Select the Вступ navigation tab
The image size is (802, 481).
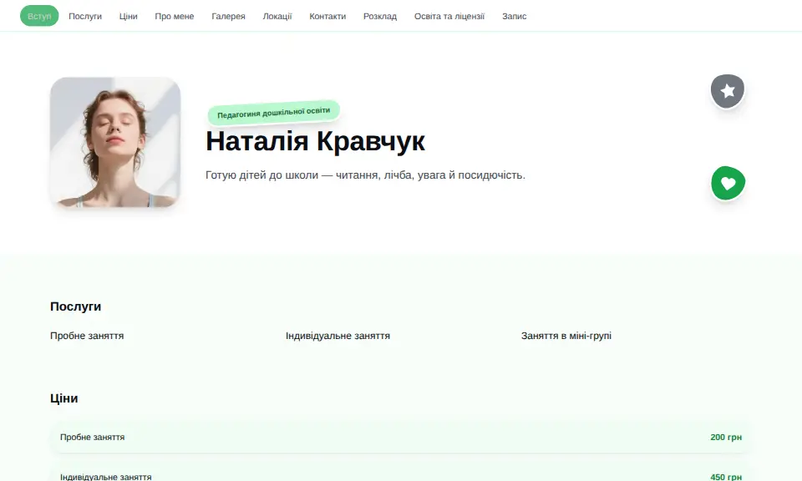[39, 17]
